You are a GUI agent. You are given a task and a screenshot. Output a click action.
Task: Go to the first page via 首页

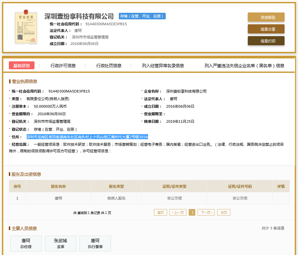tap(160, 212)
